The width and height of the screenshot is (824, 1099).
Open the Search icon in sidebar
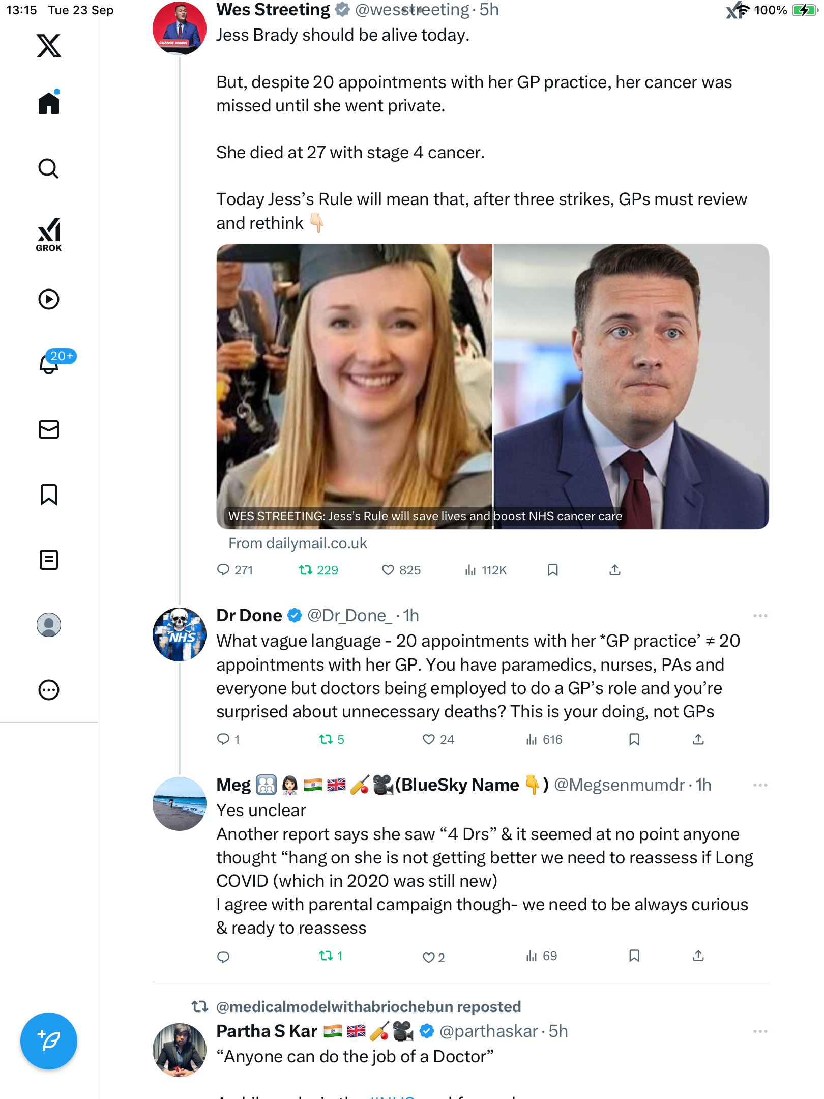[49, 168]
